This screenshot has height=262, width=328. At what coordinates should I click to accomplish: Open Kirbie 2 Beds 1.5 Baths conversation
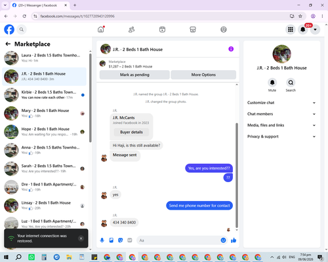pos(44,95)
